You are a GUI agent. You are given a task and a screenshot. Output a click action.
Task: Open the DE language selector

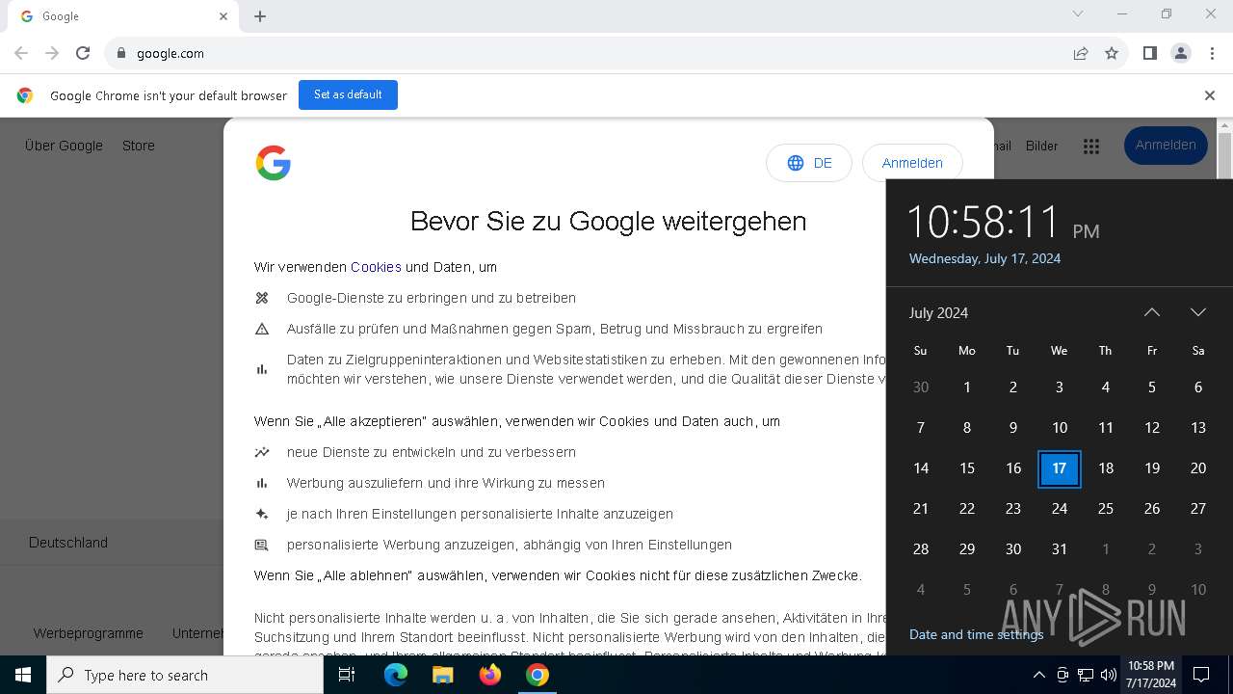809,163
